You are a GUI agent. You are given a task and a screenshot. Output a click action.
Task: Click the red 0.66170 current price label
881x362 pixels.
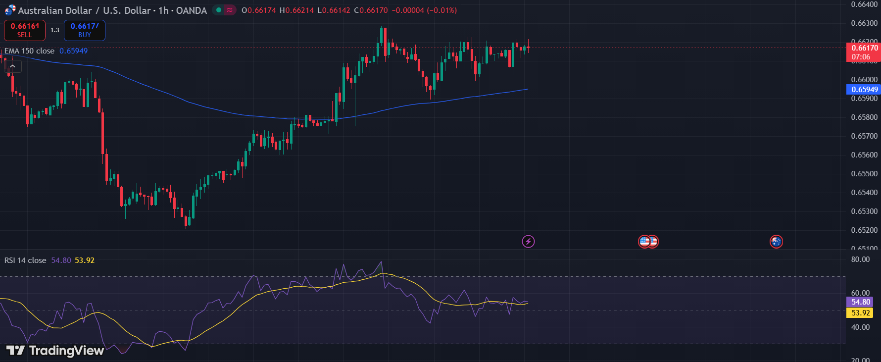864,48
